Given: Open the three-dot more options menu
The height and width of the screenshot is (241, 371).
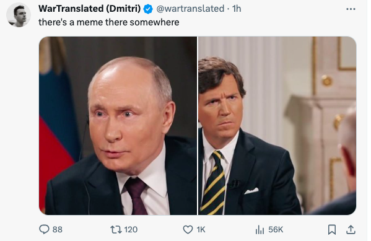Looking at the screenshot, I should click(351, 9).
